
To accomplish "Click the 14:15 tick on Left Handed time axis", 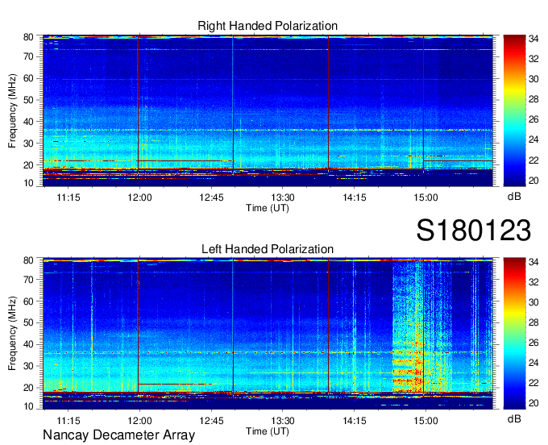I will click(355, 421).
